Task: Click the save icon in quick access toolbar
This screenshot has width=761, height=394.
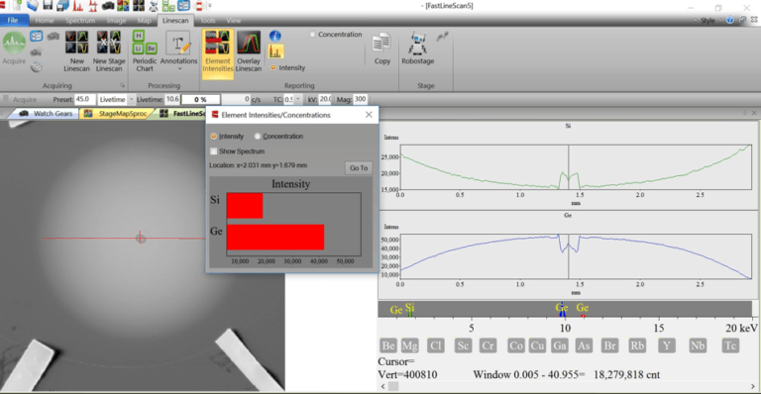Action: [48, 6]
